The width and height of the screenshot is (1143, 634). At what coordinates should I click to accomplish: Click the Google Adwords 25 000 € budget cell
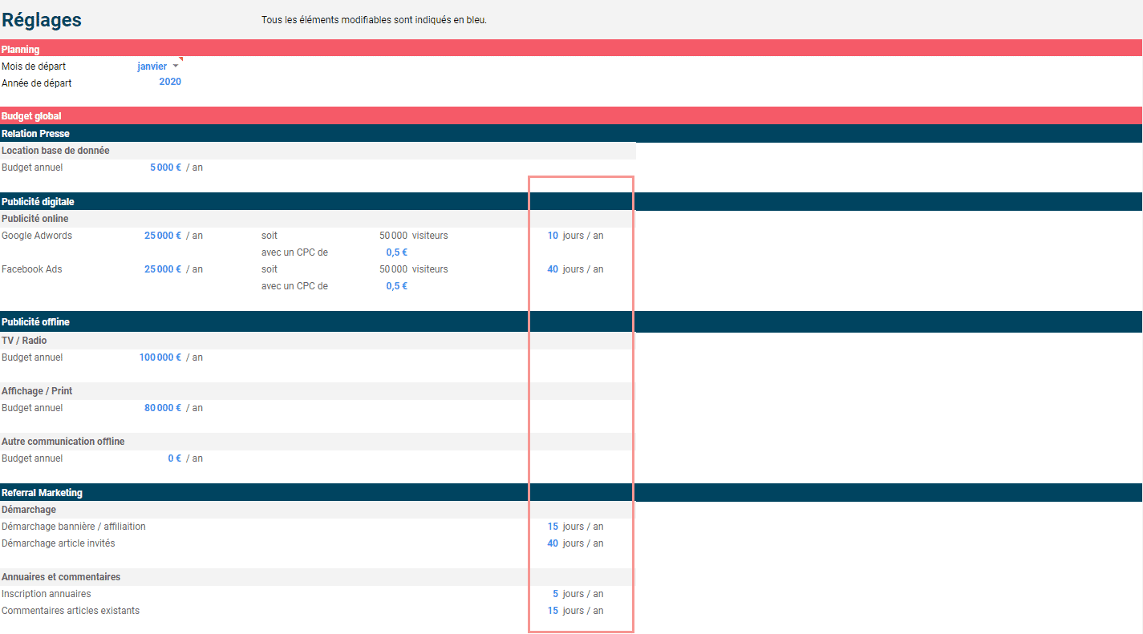[163, 236]
